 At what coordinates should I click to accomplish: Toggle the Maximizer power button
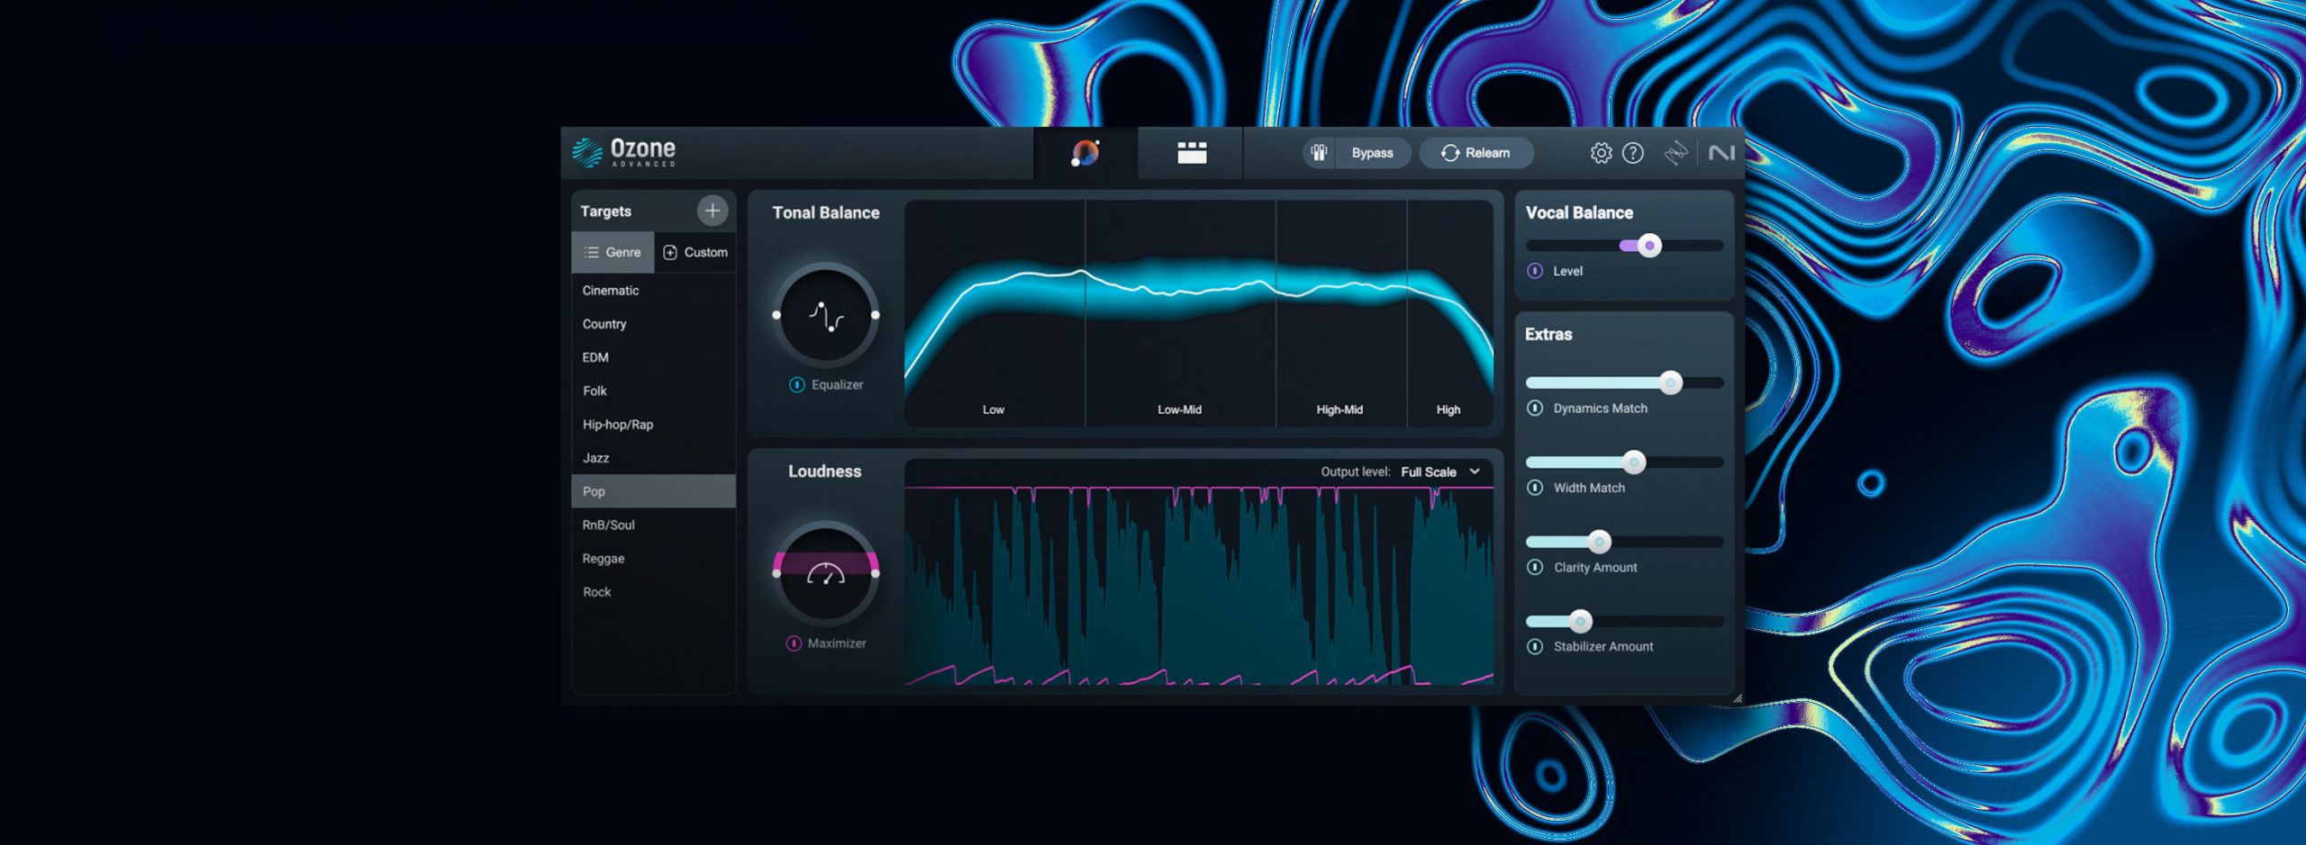794,643
